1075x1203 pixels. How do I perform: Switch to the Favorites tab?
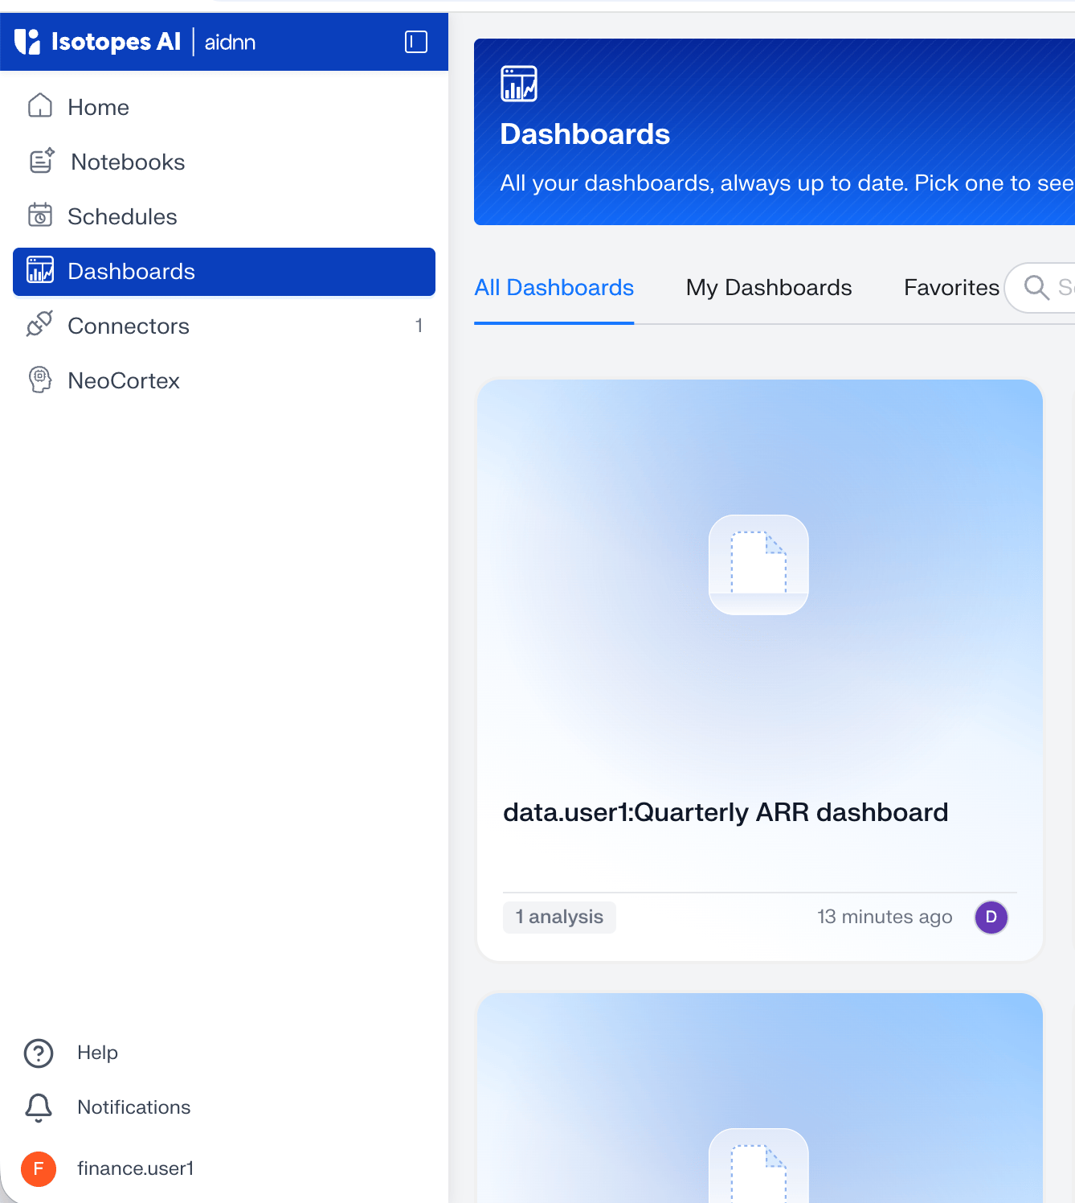[x=951, y=287]
